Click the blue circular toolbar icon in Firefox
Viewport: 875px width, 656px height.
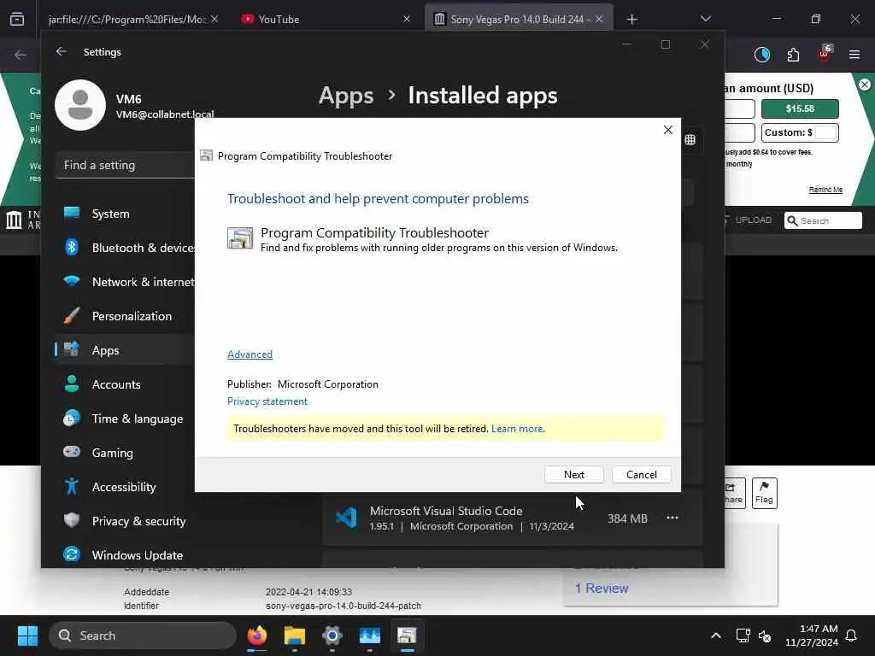761,55
